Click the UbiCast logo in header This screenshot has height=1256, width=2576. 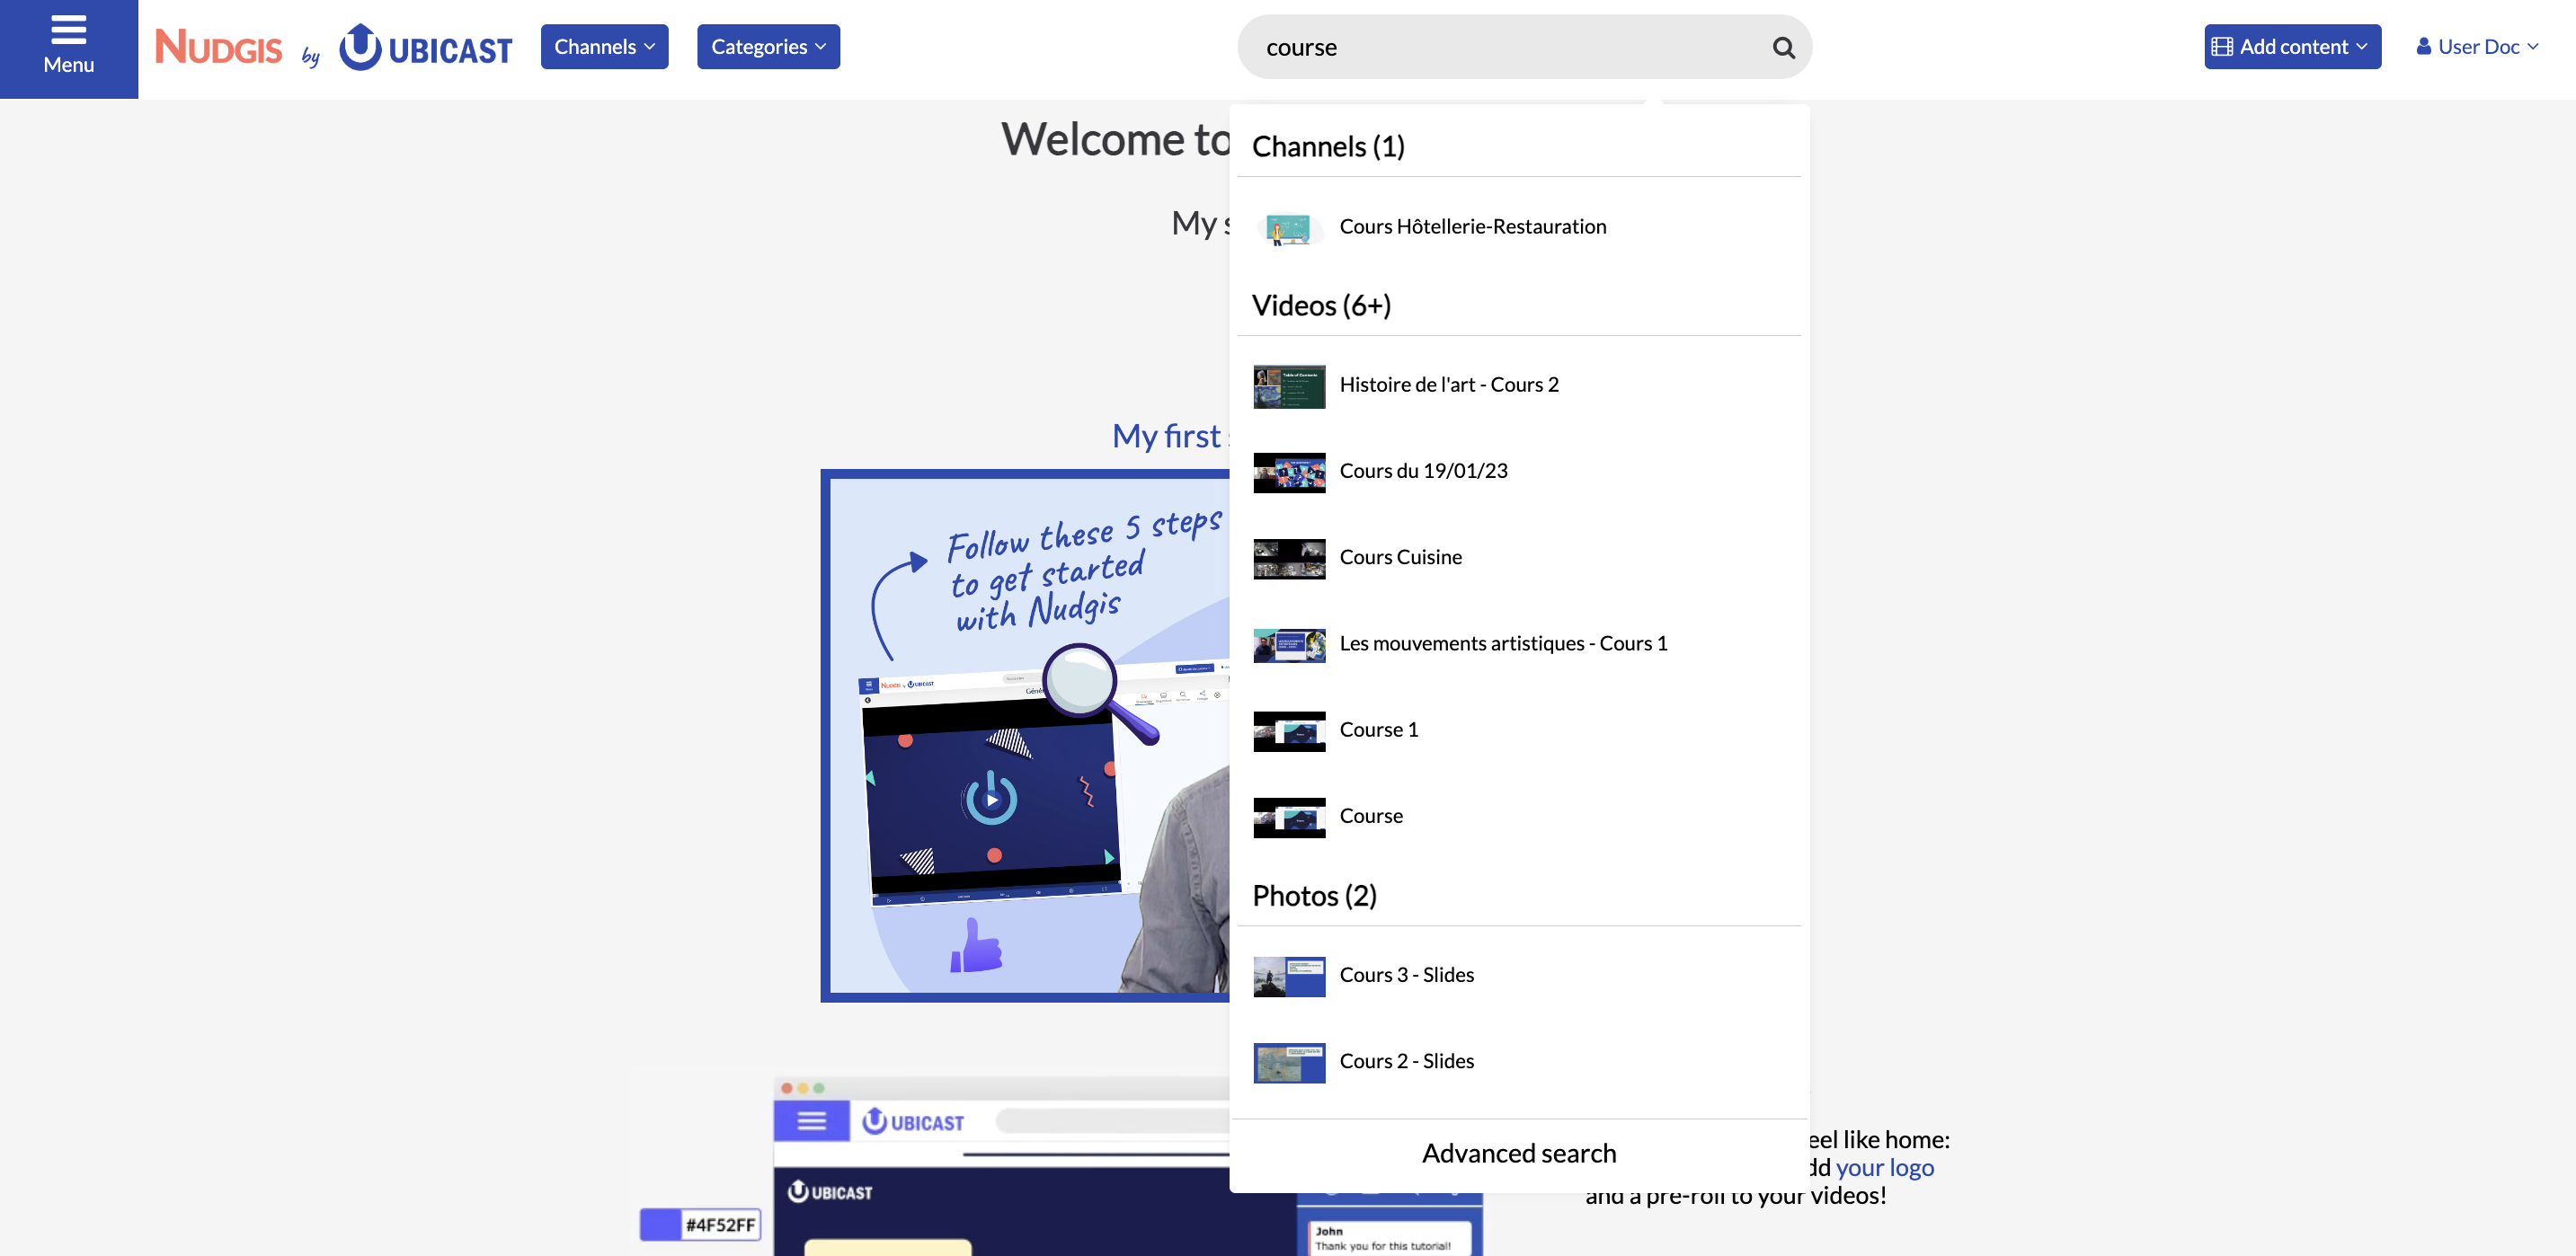426,47
